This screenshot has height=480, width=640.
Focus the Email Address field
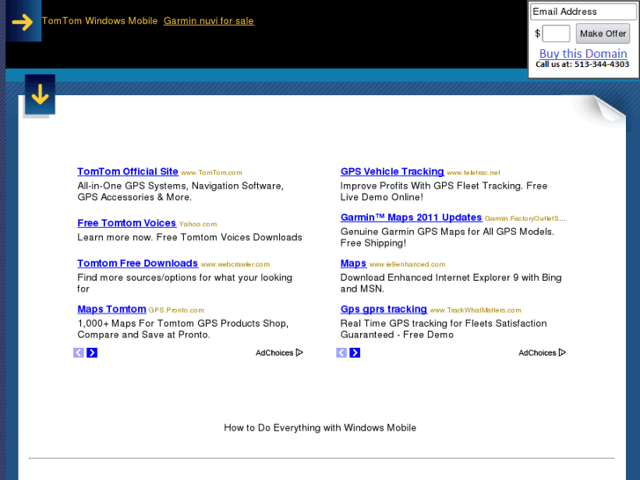pyautogui.click(x=583, y=11)
